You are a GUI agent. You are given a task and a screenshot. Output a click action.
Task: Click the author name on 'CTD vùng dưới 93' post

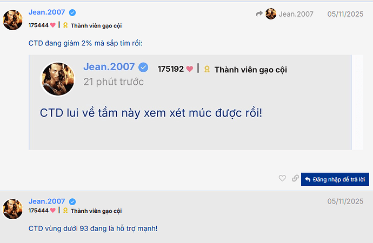point(46,201)
